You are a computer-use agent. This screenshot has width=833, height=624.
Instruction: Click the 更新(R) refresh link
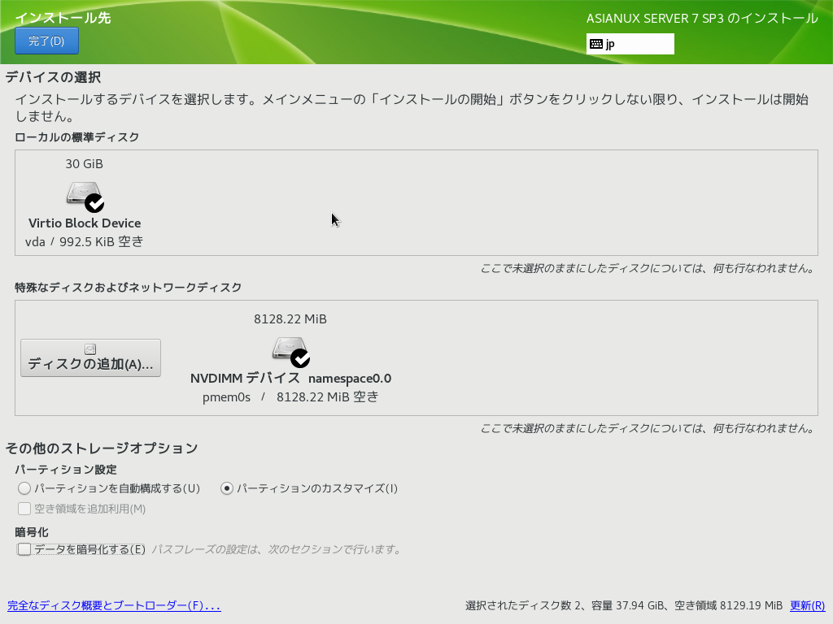tap(807, 605)
